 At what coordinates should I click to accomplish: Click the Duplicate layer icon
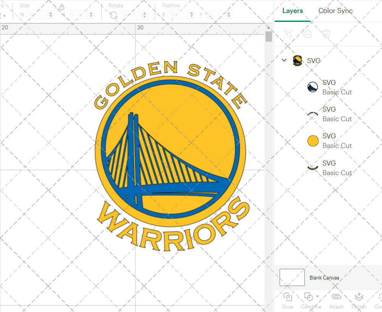pos(307,34)
